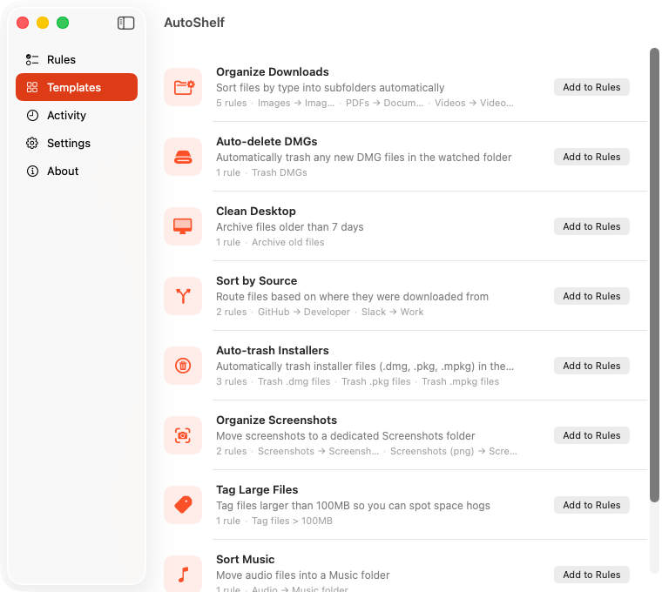Screen dimensions: 662x592
Task: Click the Auto-trash Installers title
Action: 273,350
